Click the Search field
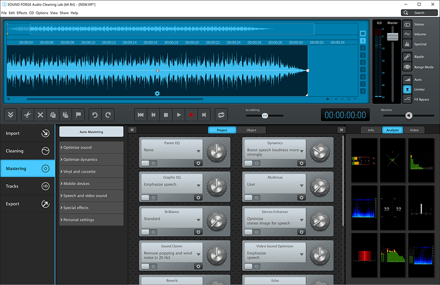The height and width of the screenshot is (285, 440). pyautogui.click(x=419, y=13)
